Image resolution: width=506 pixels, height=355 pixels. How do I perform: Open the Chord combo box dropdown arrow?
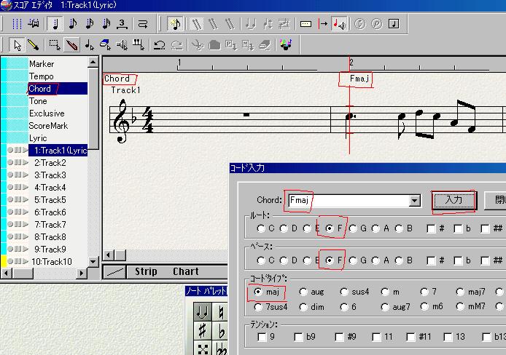[x=414, y=201]
